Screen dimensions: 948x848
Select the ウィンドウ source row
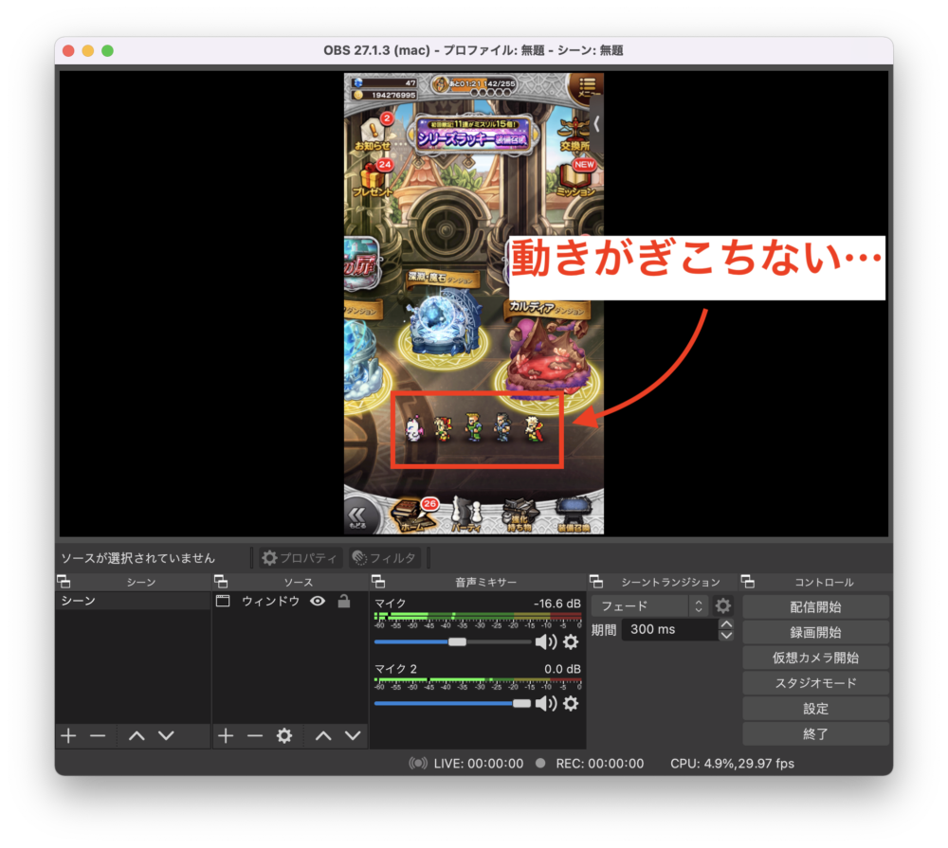tap(290, 601)
